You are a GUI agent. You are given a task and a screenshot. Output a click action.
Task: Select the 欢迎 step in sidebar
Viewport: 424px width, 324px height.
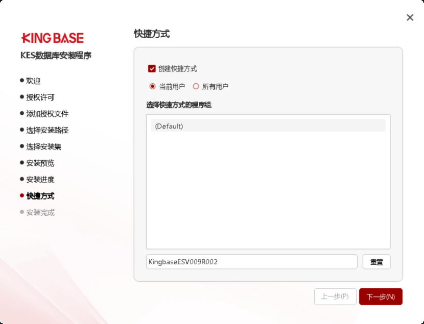33,81
